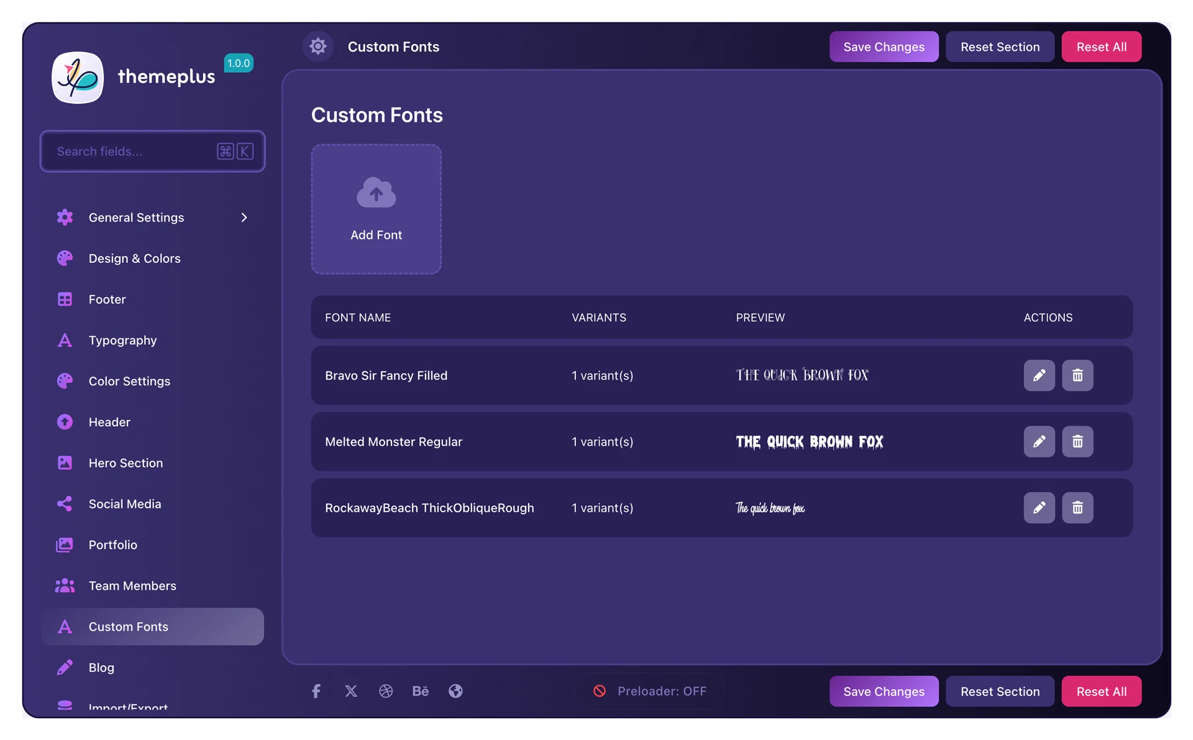This screenshot has width=1193, height=740.
Task: Edit the Bravo Sir Fancy Filled font
Action: pyautogui.click(x=1039, y=375)
